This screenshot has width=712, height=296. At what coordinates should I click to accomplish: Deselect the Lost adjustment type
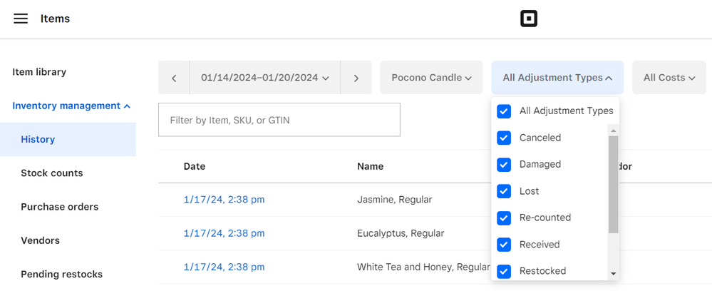pos(504,191)
